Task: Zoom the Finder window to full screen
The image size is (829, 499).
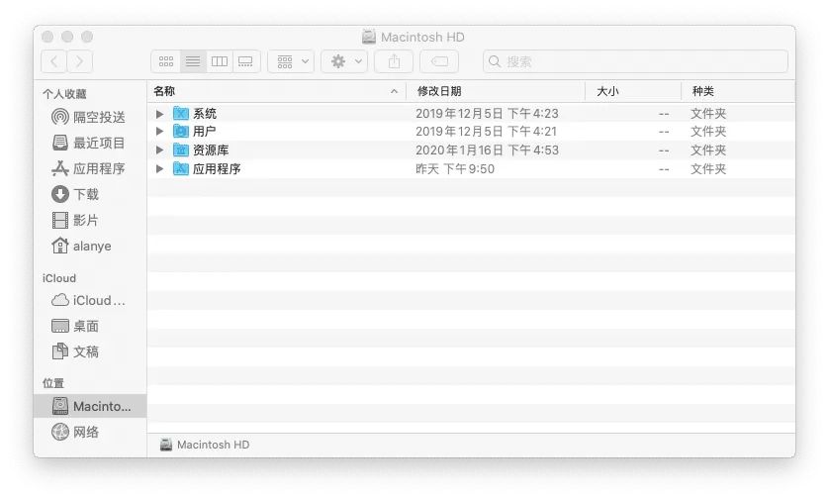Action: click(x=87, y=37)
